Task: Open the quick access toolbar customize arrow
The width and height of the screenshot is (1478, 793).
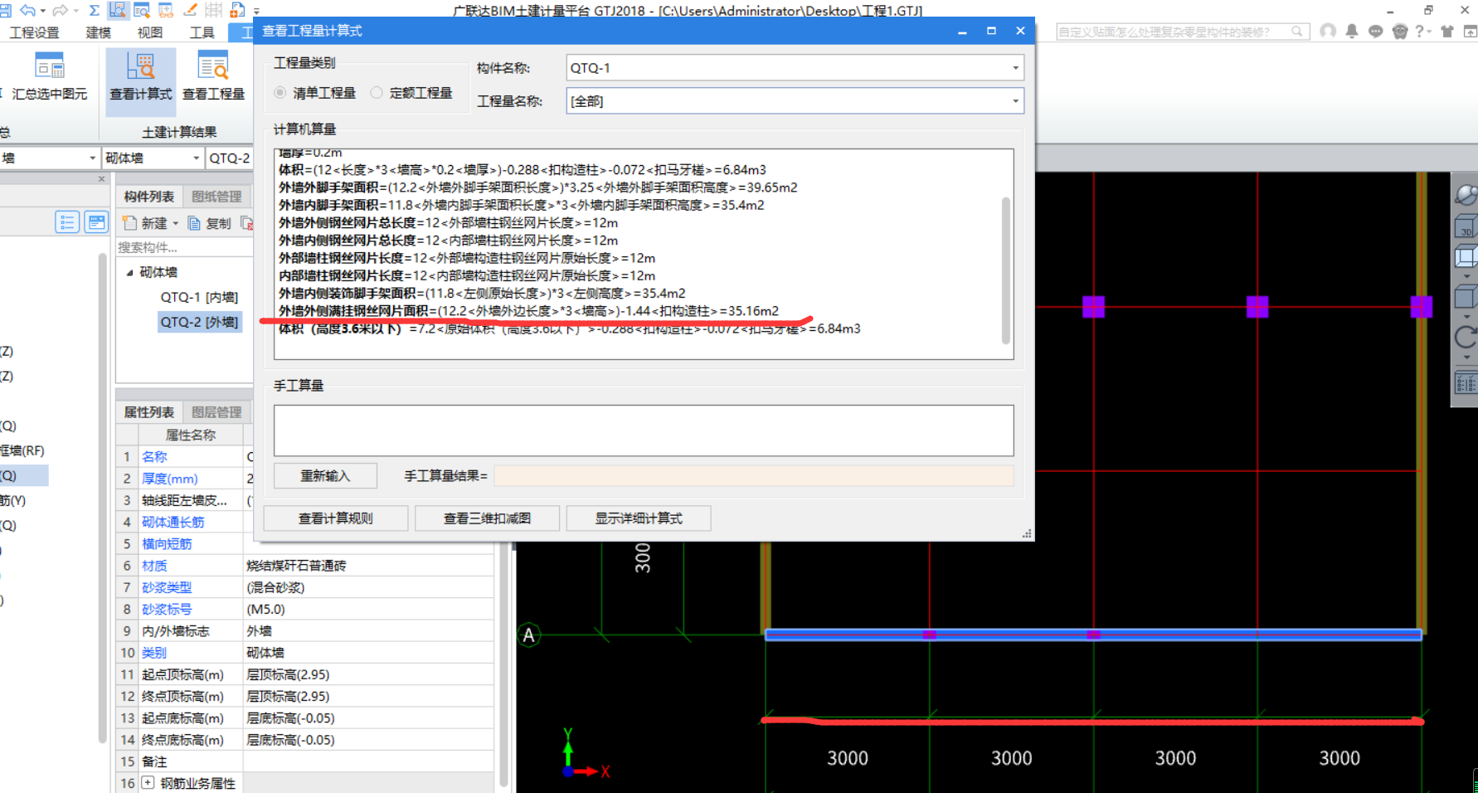Action: (256, 11)
